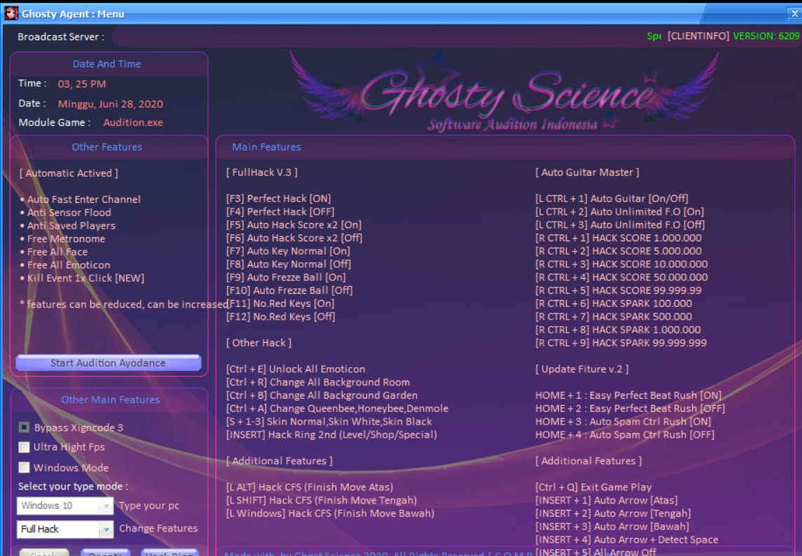802x556 pixels.
Task: Click the [F4] Perfect Hack [OFF] line
Action: (x=280, y=212)
